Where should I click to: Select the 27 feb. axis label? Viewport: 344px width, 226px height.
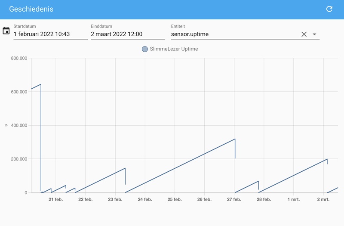coord(234,199)
